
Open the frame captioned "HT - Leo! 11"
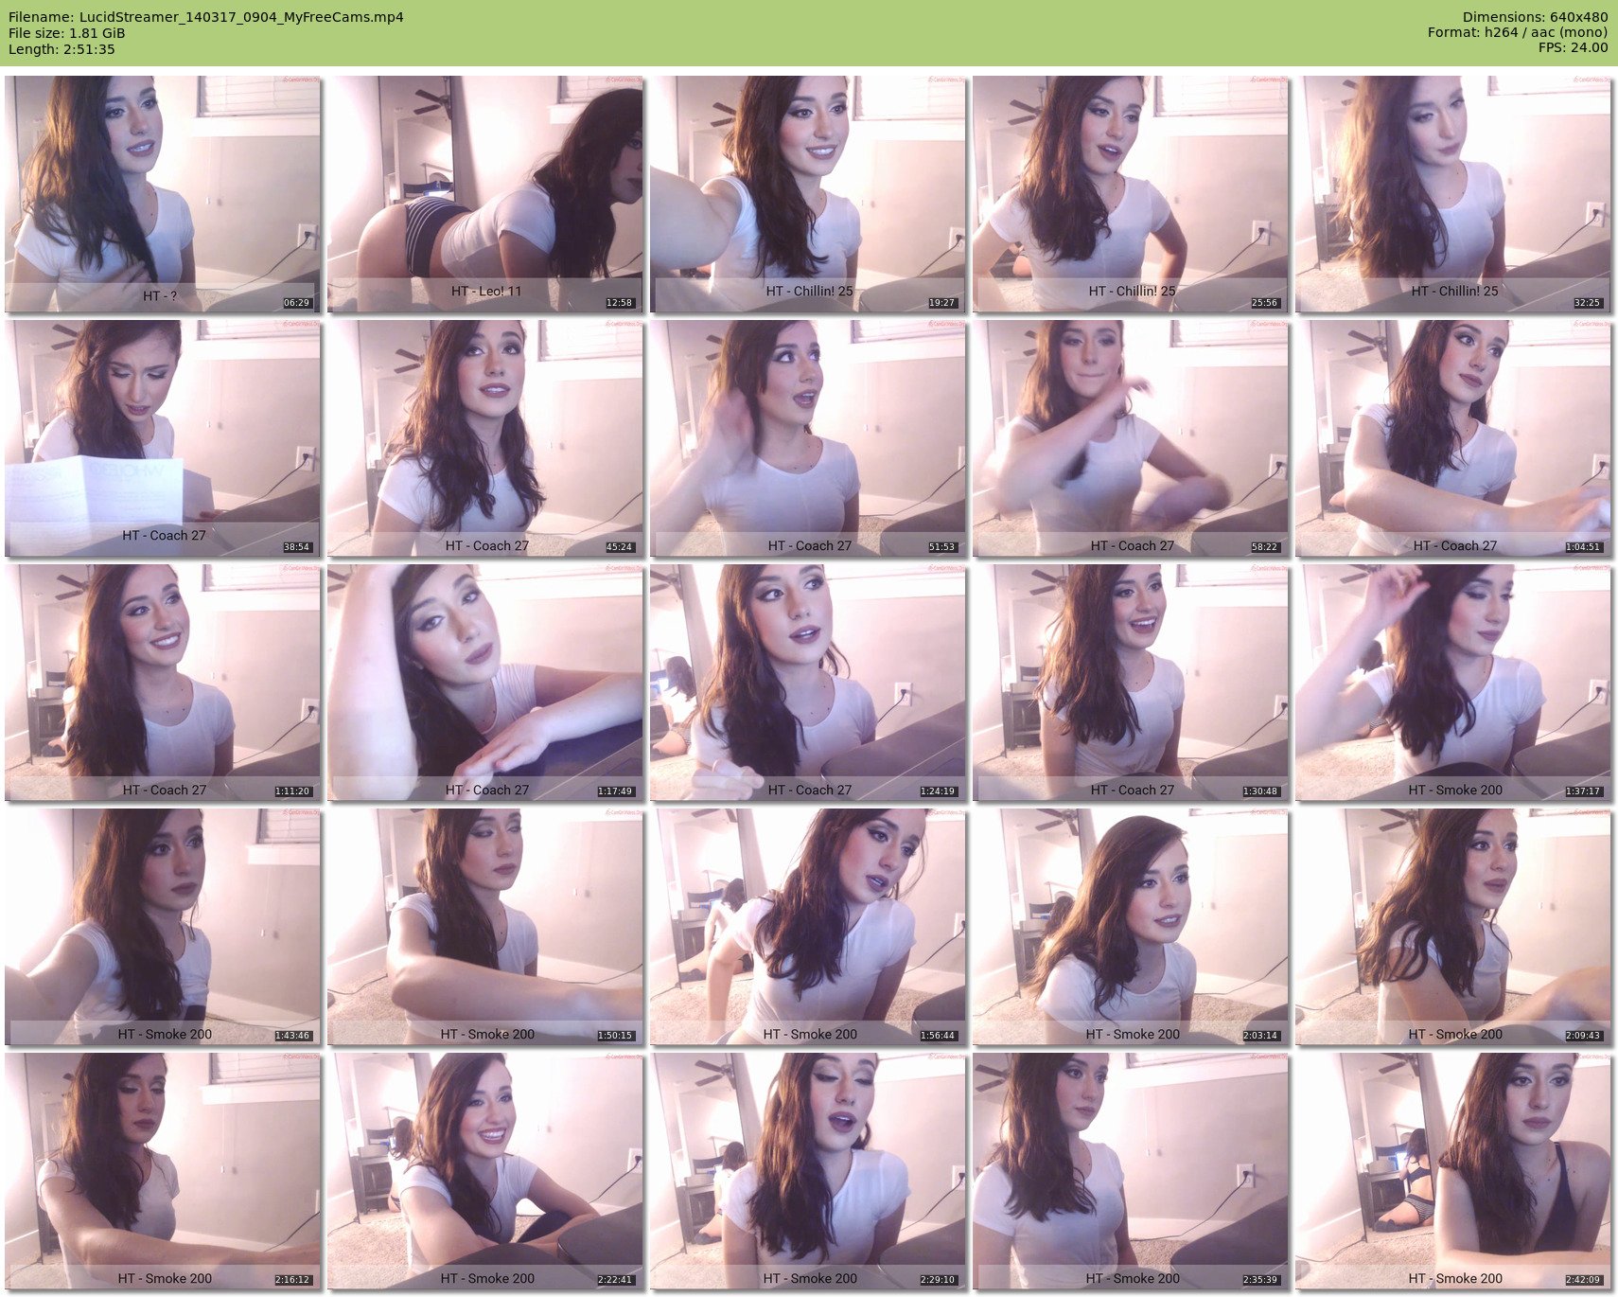tap(484, 194)
